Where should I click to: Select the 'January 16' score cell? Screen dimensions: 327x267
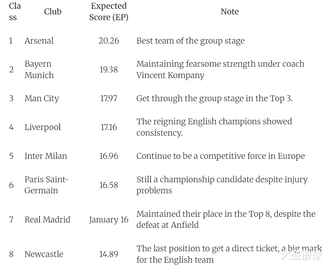[x=109, y=220]
